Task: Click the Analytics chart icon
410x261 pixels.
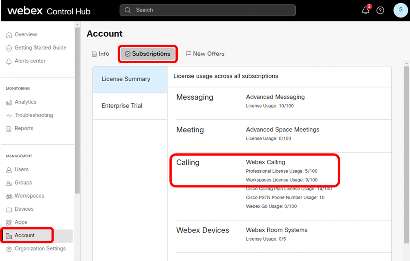Action: coord(9,103)
